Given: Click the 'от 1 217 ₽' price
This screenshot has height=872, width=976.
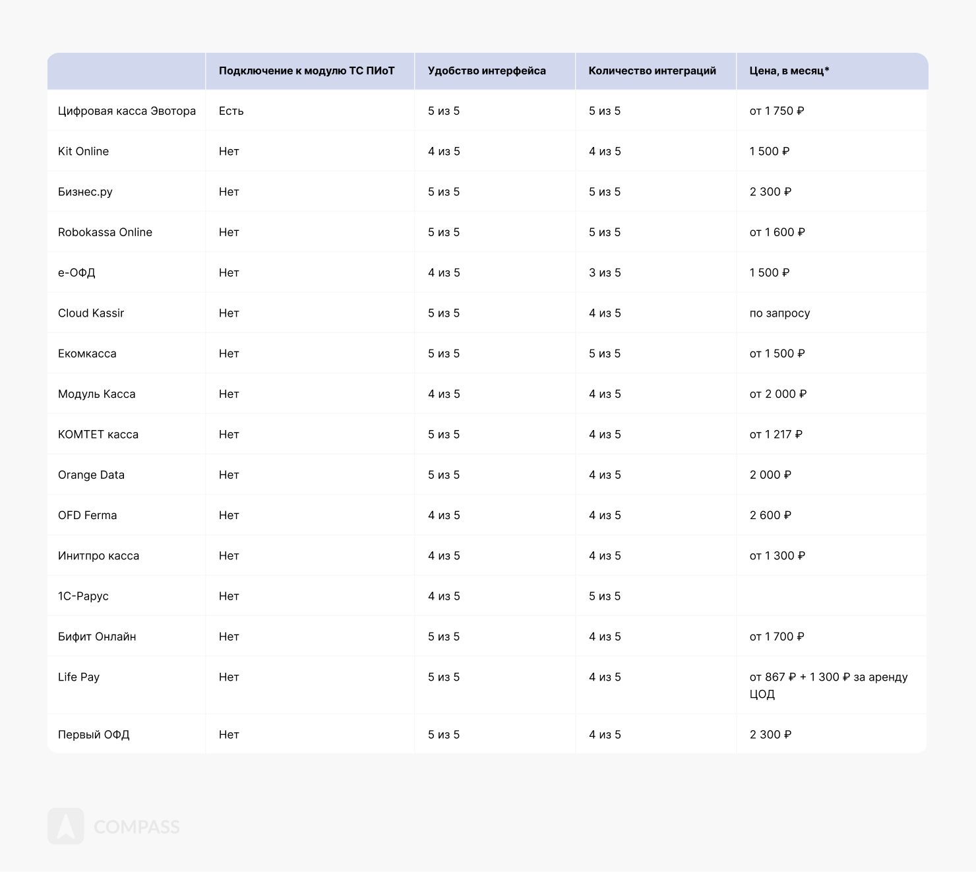Looking at the screenshot, I should pyautogui.click(x=776, y=435).
